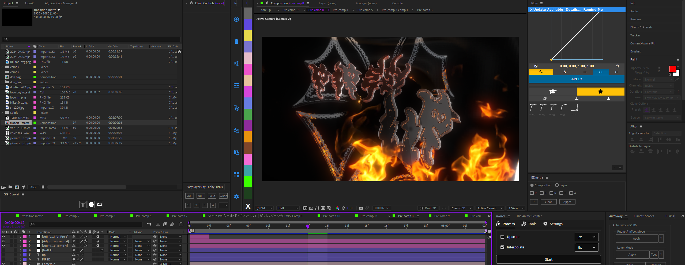
Task: Click the delete trash icon in Project panel
Action: click(43, 187)
